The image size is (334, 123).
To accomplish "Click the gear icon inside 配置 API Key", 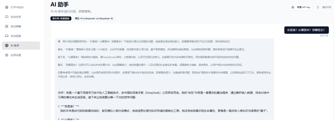I will (x=293, y=7).
